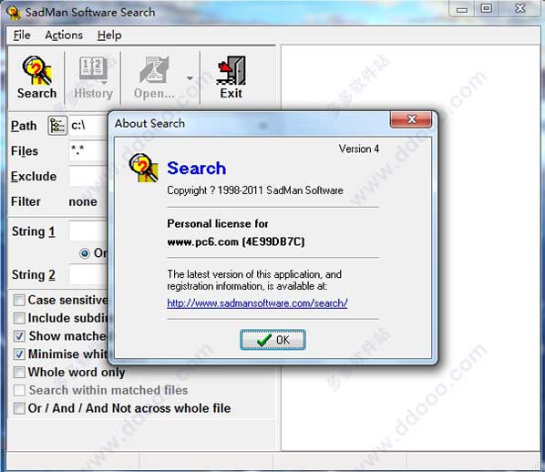Click the copyright 1998-2011 SadMan Software text

[x=255, y=190]
